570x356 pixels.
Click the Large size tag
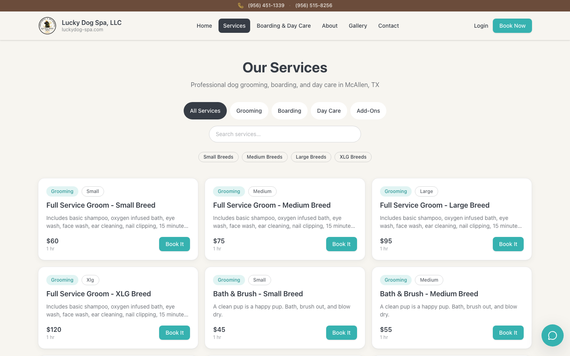[x=426, y=191]
